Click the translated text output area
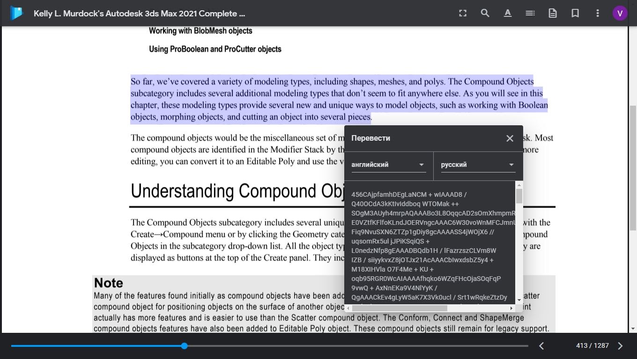 pyautogui.click(x=430, y=243)
